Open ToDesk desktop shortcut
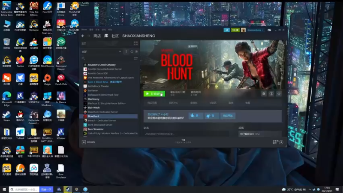343x193 pixels. coord(20,133)
